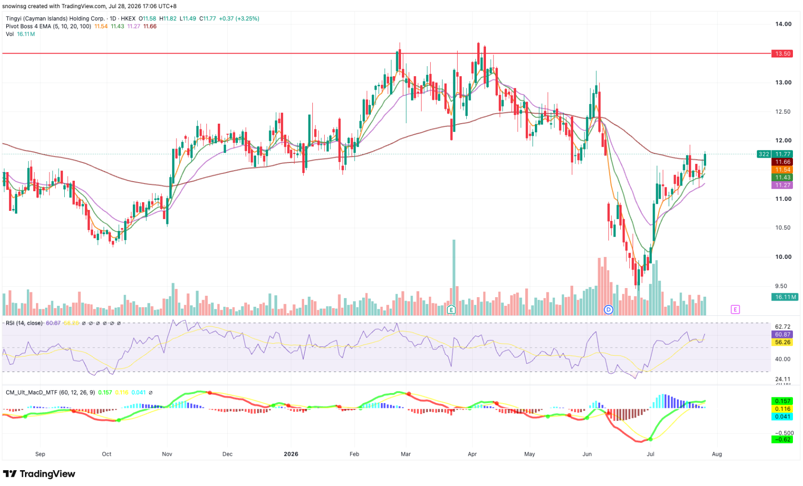Click the green 11.43 EMA axis label
The height and width of the screenshot is (486, 803).
783,177
